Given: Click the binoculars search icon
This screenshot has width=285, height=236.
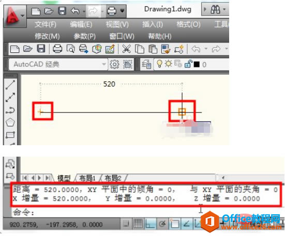Looking at the screenshot, I should coord(215,9).
